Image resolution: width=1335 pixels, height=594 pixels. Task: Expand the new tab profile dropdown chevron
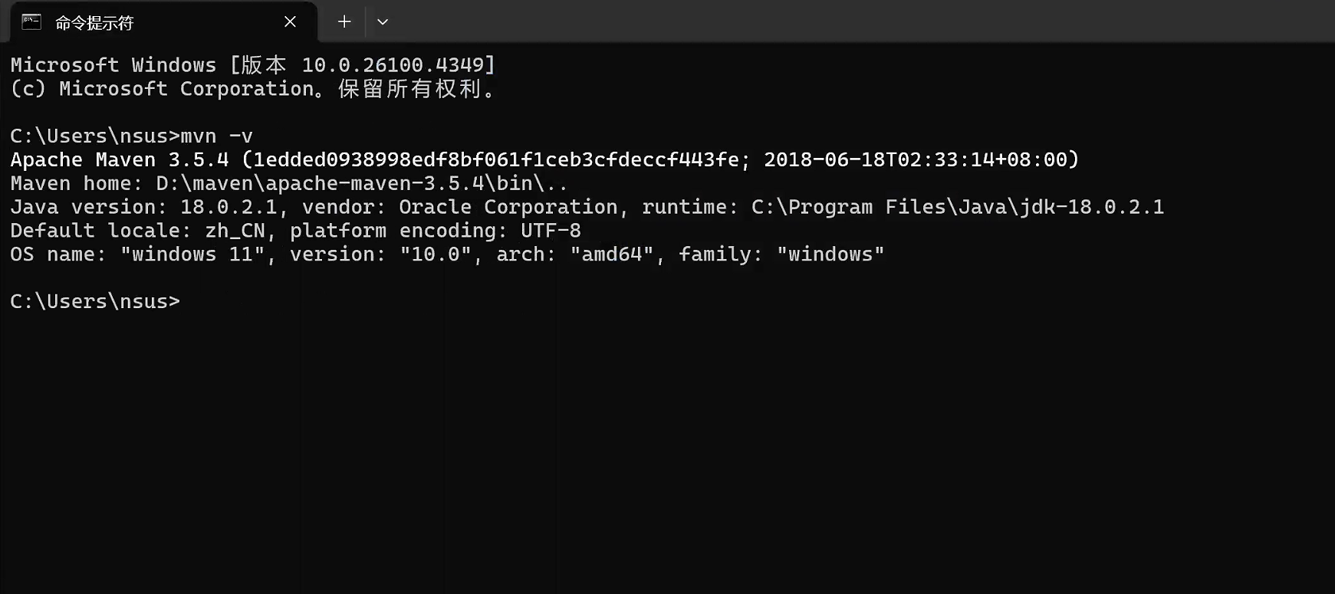pyautogui.click(x=383, y=22)
